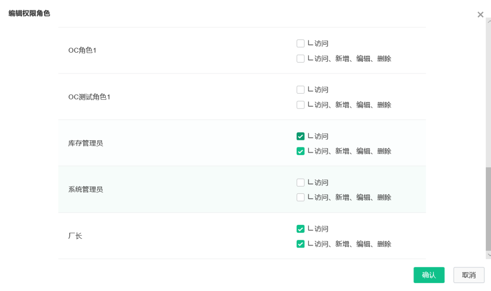Close the 编辑权限角色 dialog
Viewport: 491px width, 291px height.
pyautogui.click(x=480, y=14)
